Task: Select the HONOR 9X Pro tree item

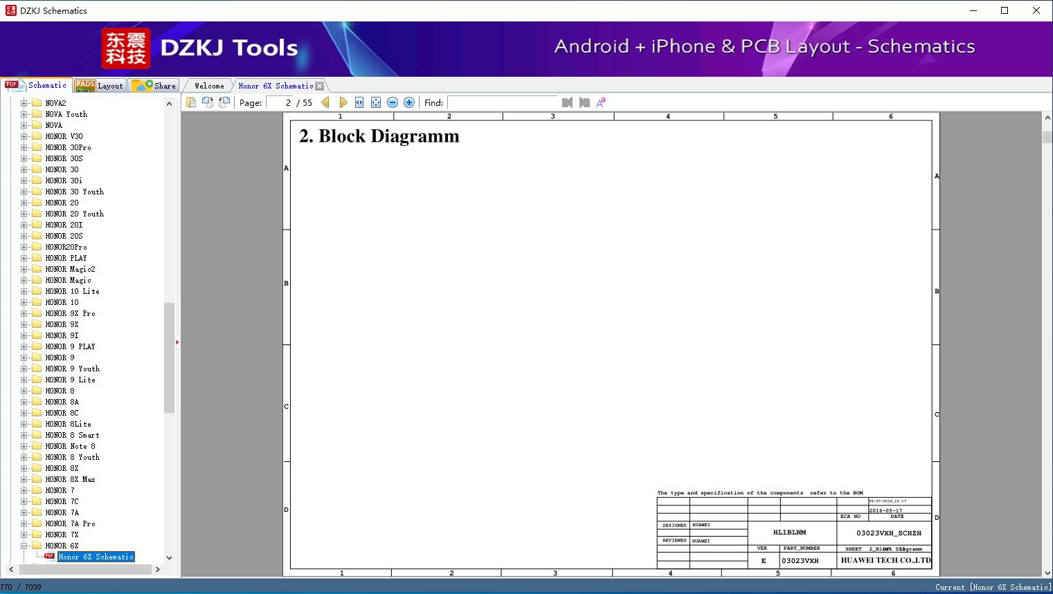Action: coord(70,313)
